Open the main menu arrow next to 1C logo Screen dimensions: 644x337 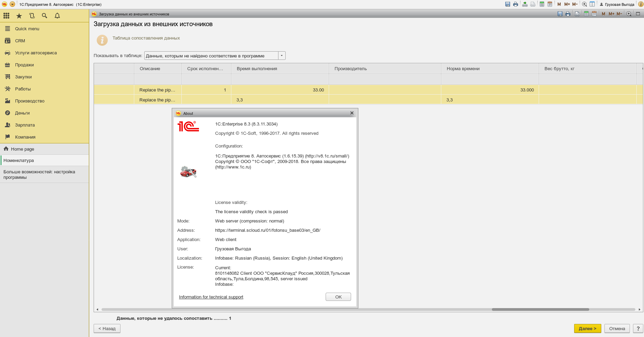point(12,4)
